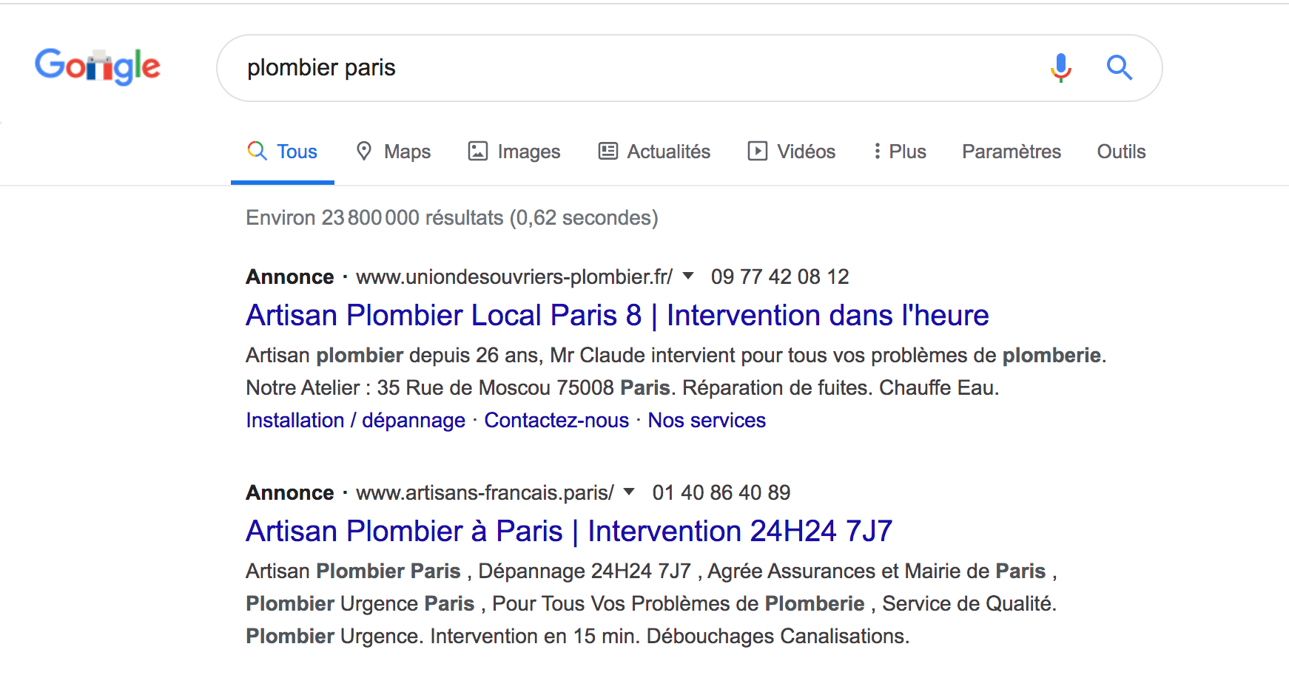Open the Installation / dépannage link

[x=354, y=420]
